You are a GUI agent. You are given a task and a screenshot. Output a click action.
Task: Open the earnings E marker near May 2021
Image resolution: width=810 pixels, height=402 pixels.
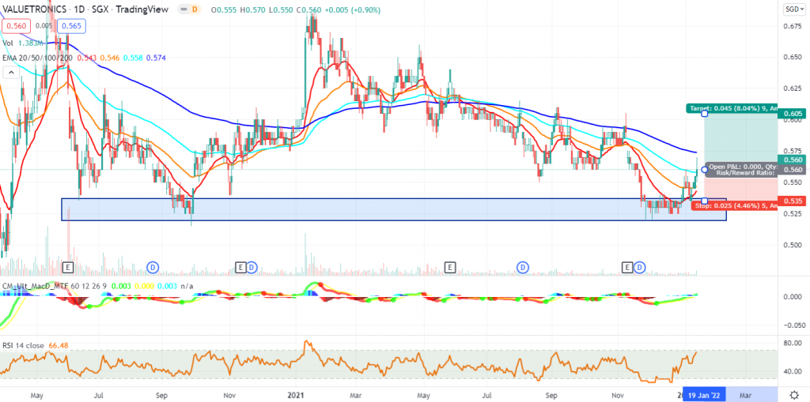450,267
